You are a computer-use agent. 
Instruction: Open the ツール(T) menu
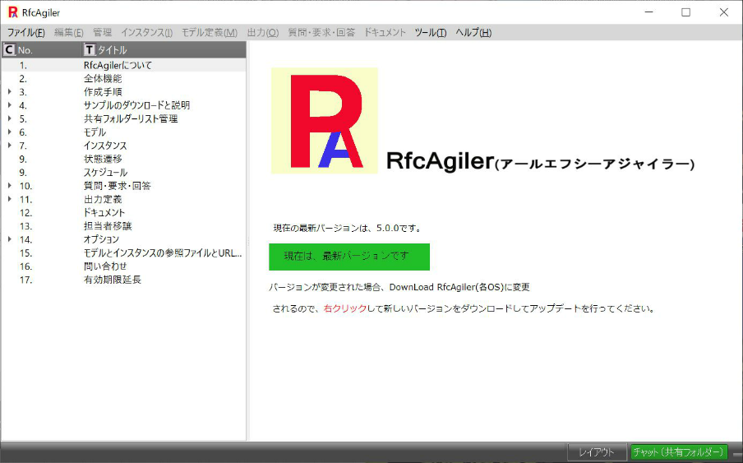(430, 32)
